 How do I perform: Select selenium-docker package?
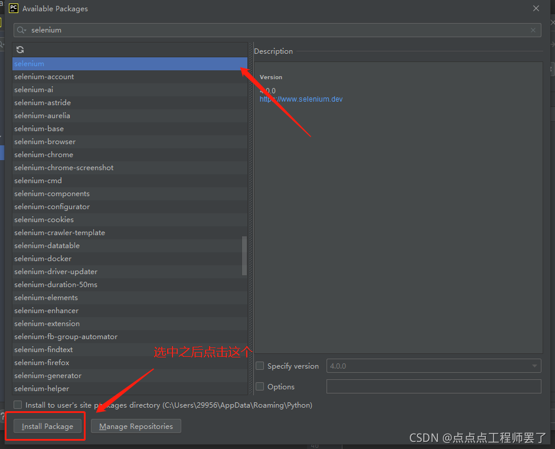[x=129, y=259]
